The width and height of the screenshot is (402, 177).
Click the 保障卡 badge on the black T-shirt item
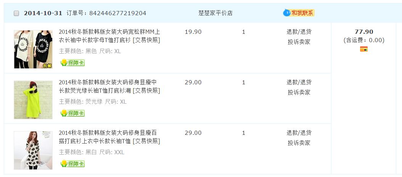pyautogui.click(x=72, y=63)
